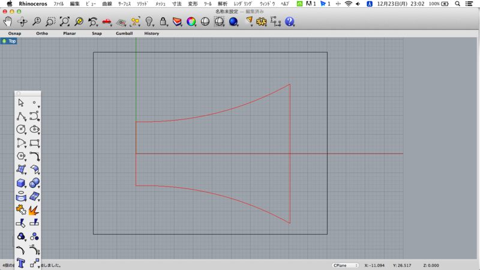Viewport: 480px width, 270px height.
Task: Open the color wheel properties icon
Action: pos(191,22)
